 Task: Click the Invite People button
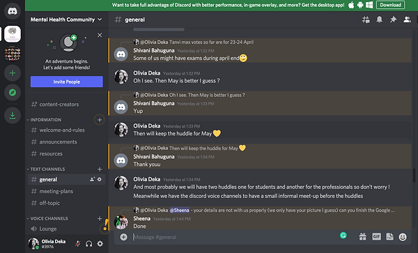point(67,82)
